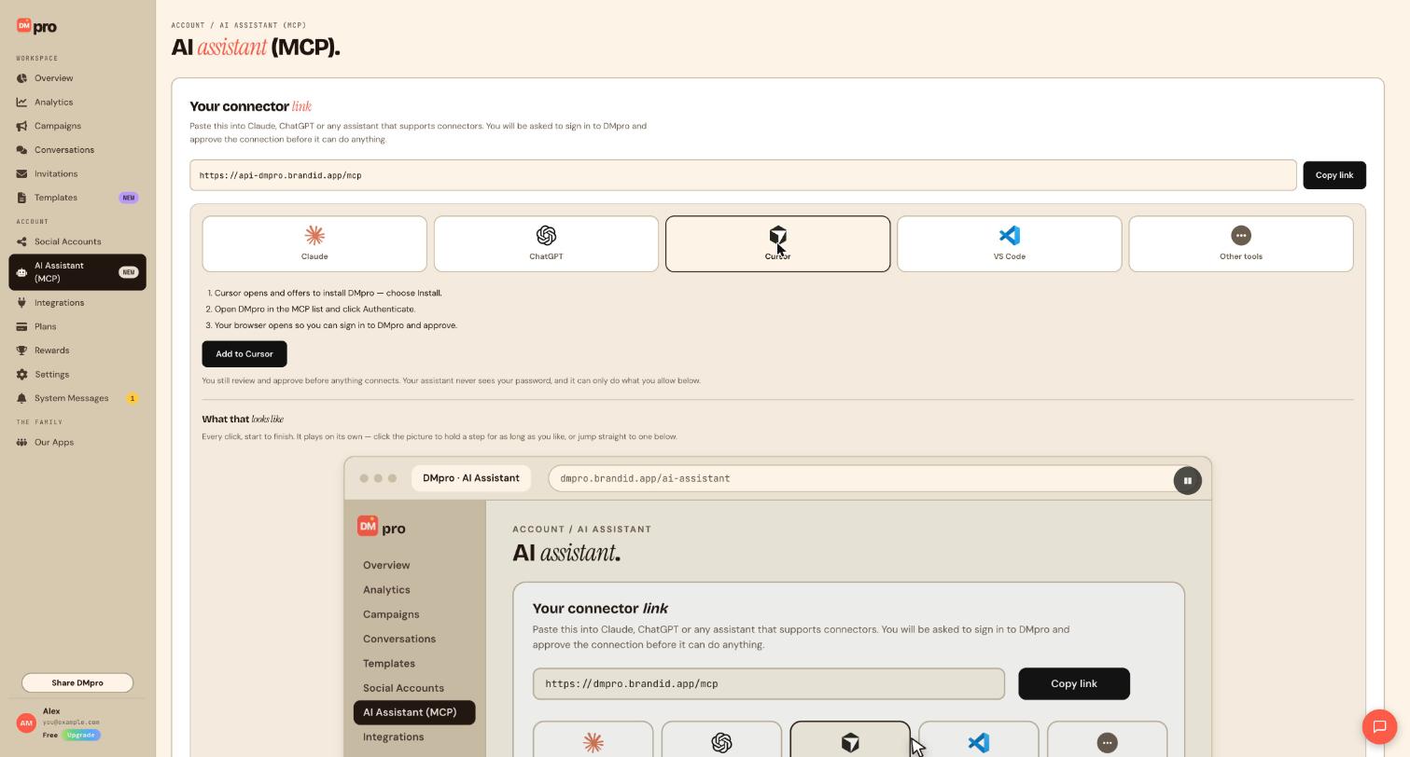The image size is (1410, 757).
Task: Click the green Upgrade badge
Action: click(81, 736)
